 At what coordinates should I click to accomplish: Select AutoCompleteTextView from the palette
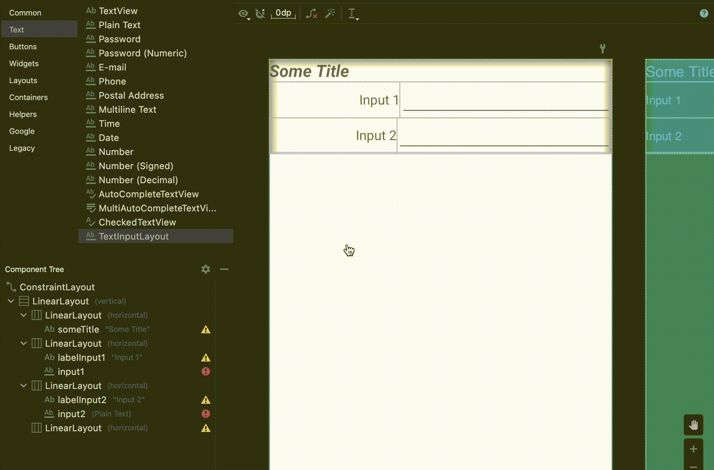[149, 194]
